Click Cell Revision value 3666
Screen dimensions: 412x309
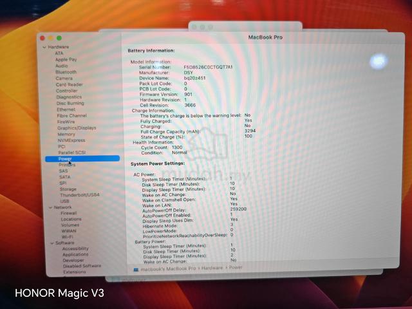pyautogui.click(x=191, y=105)
